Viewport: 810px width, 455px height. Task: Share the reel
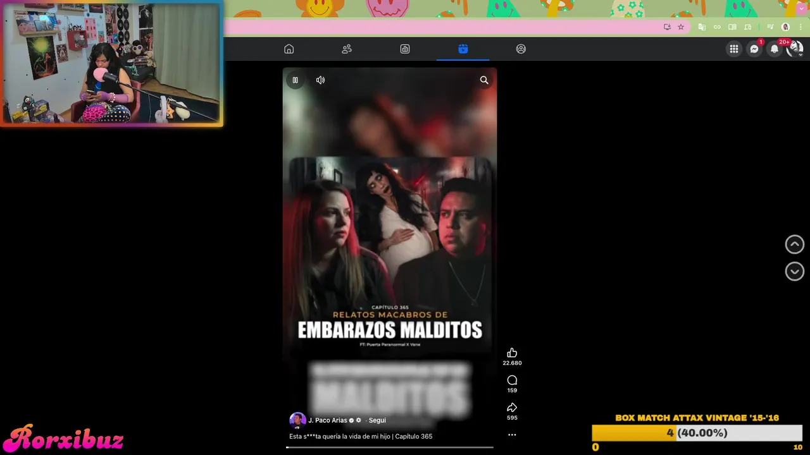point(512,407)
